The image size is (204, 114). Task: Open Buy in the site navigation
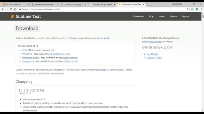pyautogui.click(x=151, y=16)
